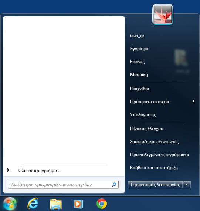200x211 pixels.
Task: Open Υπολογιστής (Computer)
Action: click(x=143, y=115)
